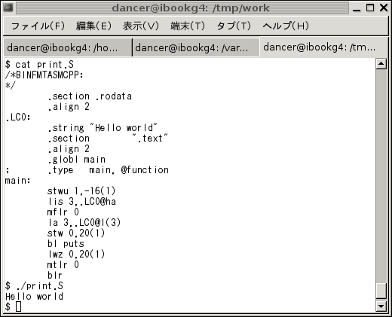Image resolution: width=392 pixels, height=317 pixels.
Task: Click the '/*BINFMTASMCPP:' comment line
Action: pyautogui.click(x=44, y=75)
